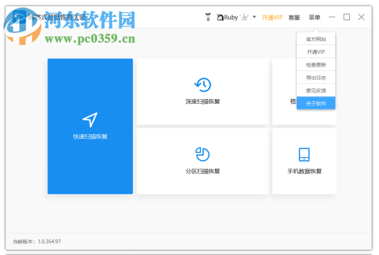The width and height of the screenshot is (379, 255).
Task: Click the Ruby username
Action: pyautogui.click(x=227, y=18)
